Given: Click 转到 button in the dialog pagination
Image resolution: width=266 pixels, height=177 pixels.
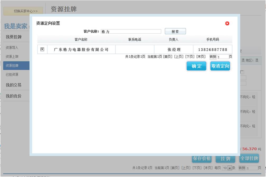Looking at the screenshot, I should point(213,57).
